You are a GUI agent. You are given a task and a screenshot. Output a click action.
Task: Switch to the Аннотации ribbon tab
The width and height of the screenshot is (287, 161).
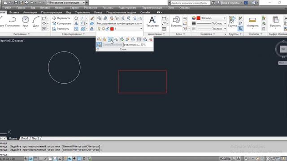coord(30,12)
